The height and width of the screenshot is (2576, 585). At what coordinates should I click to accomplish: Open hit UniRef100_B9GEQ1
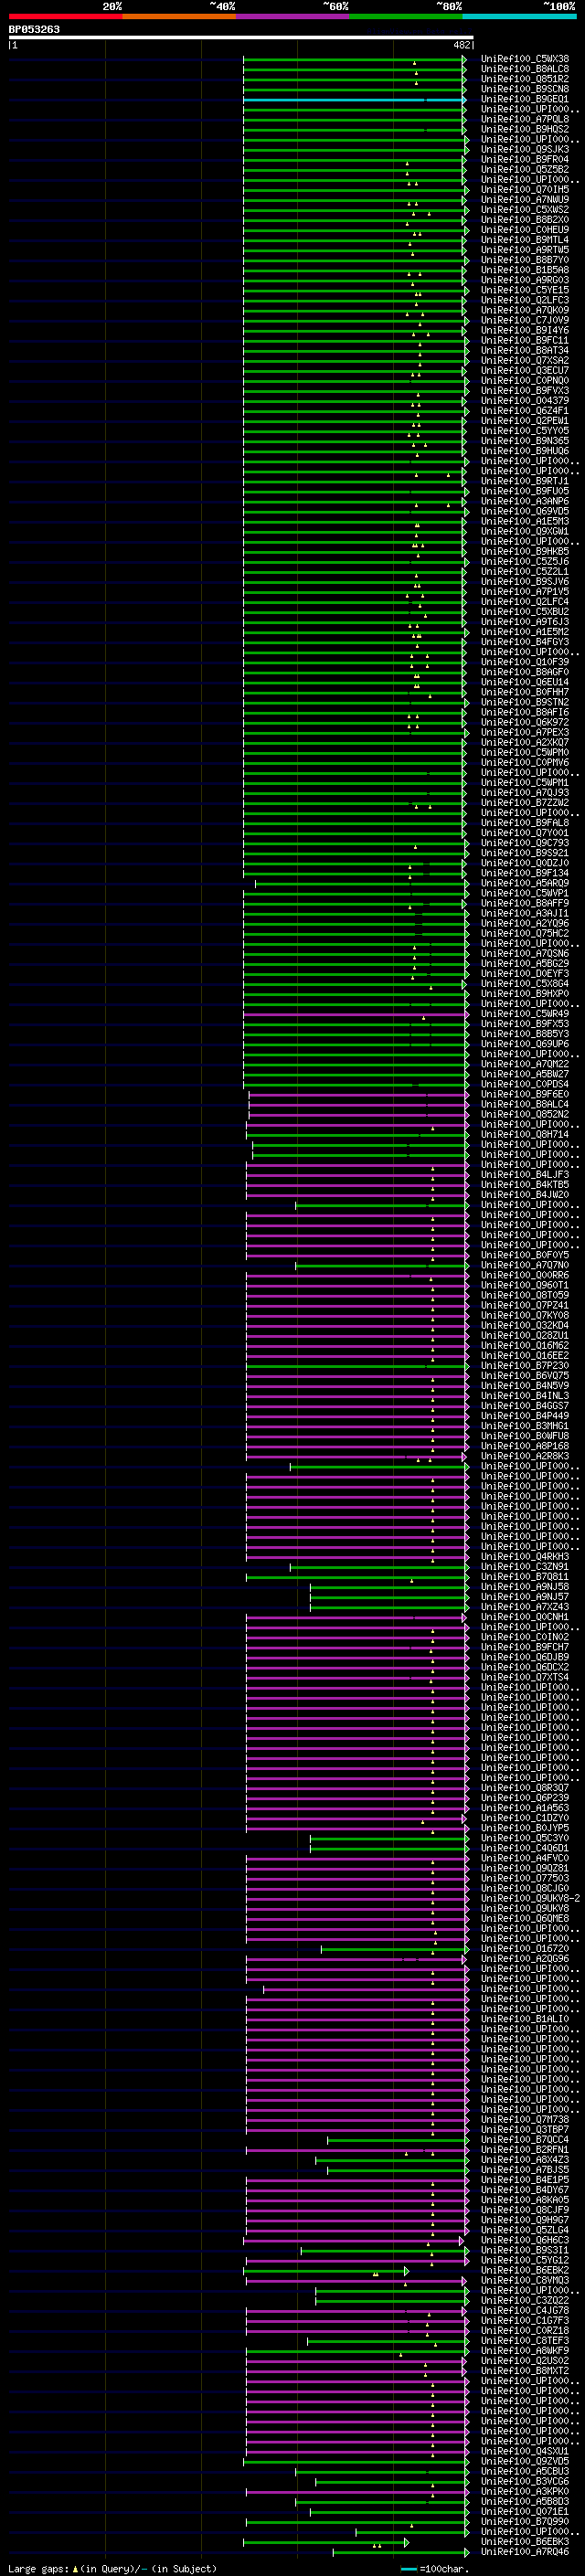coord(524,100)
